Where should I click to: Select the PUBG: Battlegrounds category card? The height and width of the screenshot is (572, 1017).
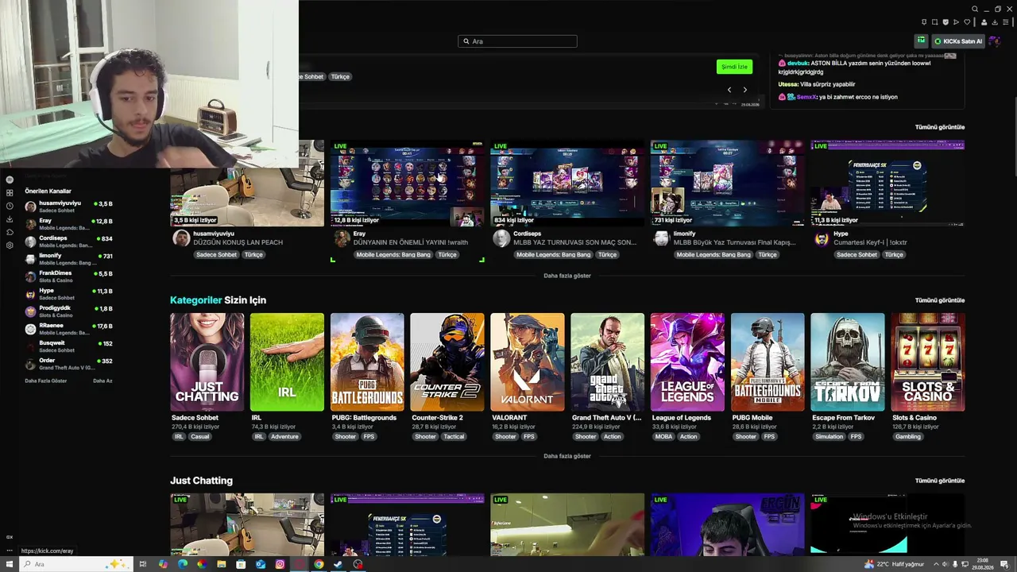[x=367, y=362]
